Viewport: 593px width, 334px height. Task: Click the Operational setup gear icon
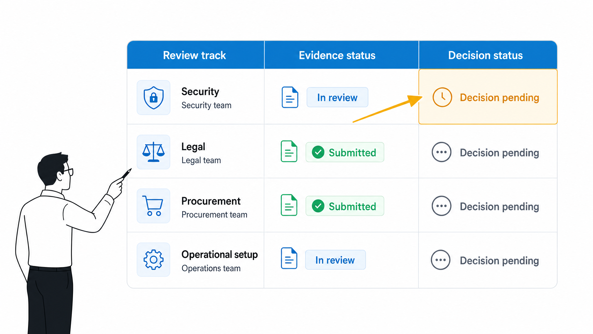click(153, 259)
